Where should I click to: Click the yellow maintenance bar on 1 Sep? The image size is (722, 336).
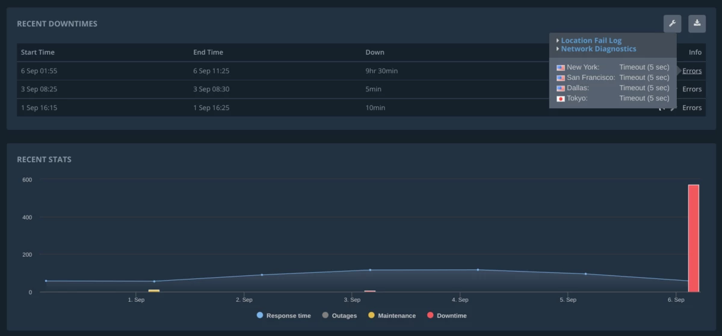154,290
